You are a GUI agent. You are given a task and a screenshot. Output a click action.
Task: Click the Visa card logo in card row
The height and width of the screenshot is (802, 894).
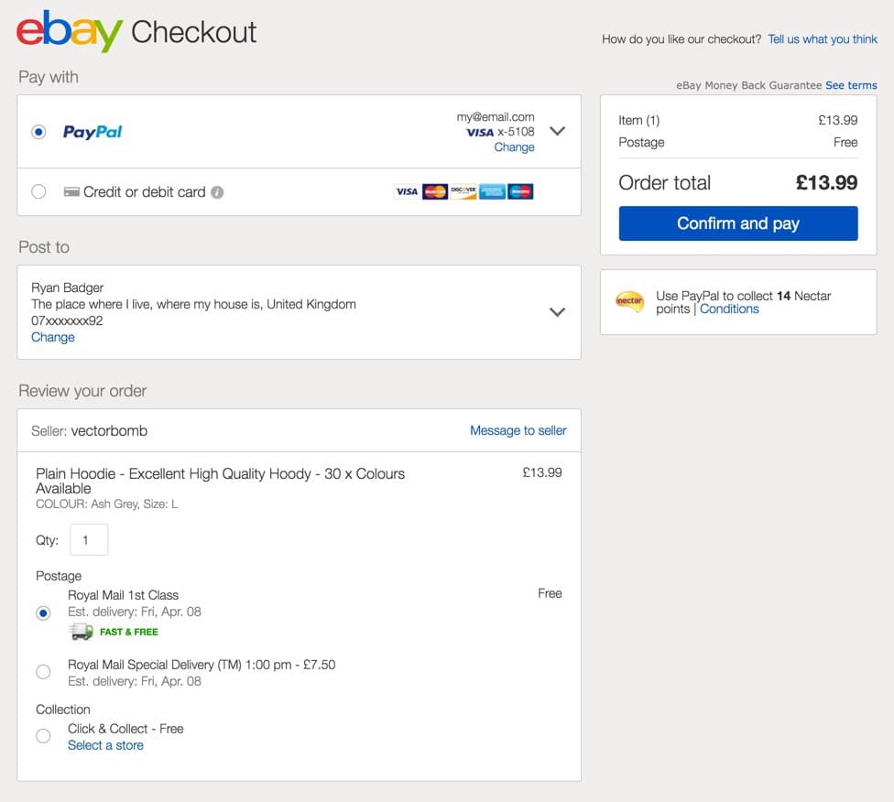[407, 192]
